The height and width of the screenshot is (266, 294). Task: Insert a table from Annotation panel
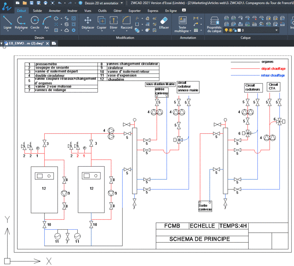pos(196,30)
